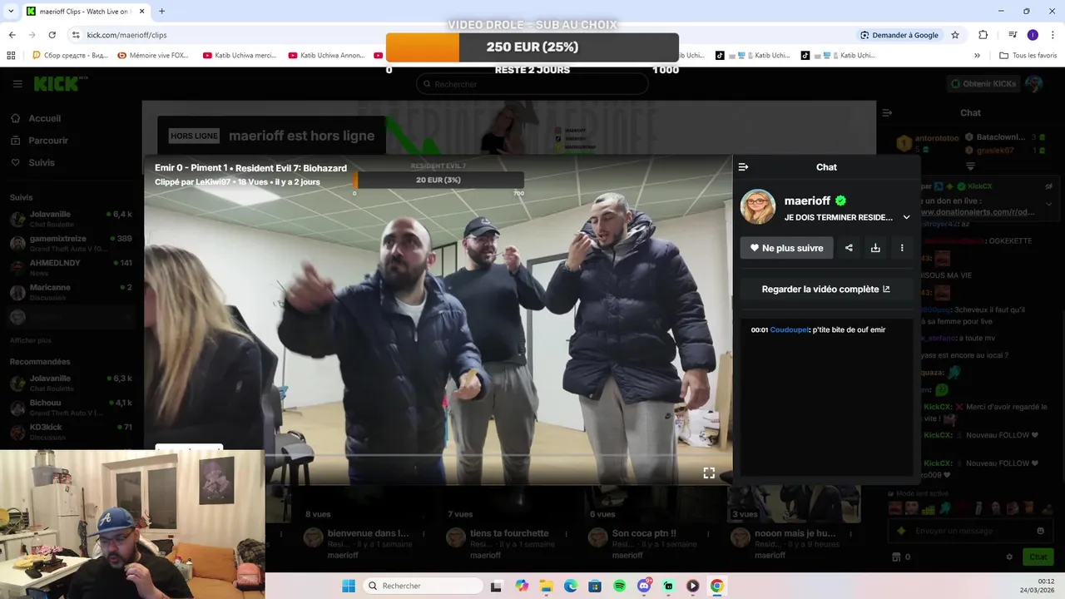Open the Chrome apps grid in bookmarks
This screenshot has height=599, width=1065.
pos(11,56)
